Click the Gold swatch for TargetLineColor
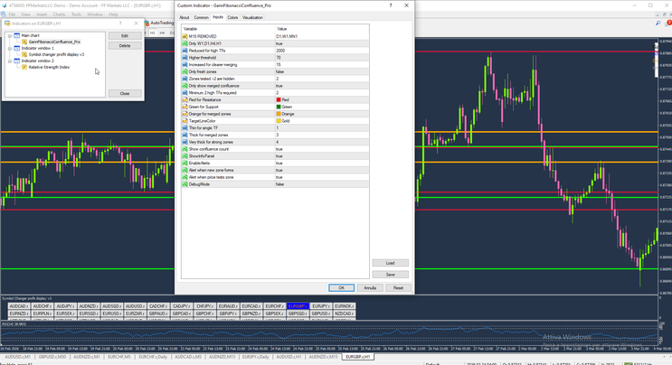 coord(279,121)
